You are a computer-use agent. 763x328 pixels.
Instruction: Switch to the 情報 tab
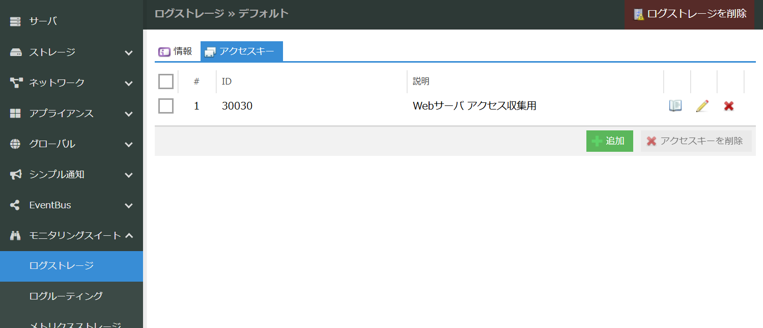point(177,51)
